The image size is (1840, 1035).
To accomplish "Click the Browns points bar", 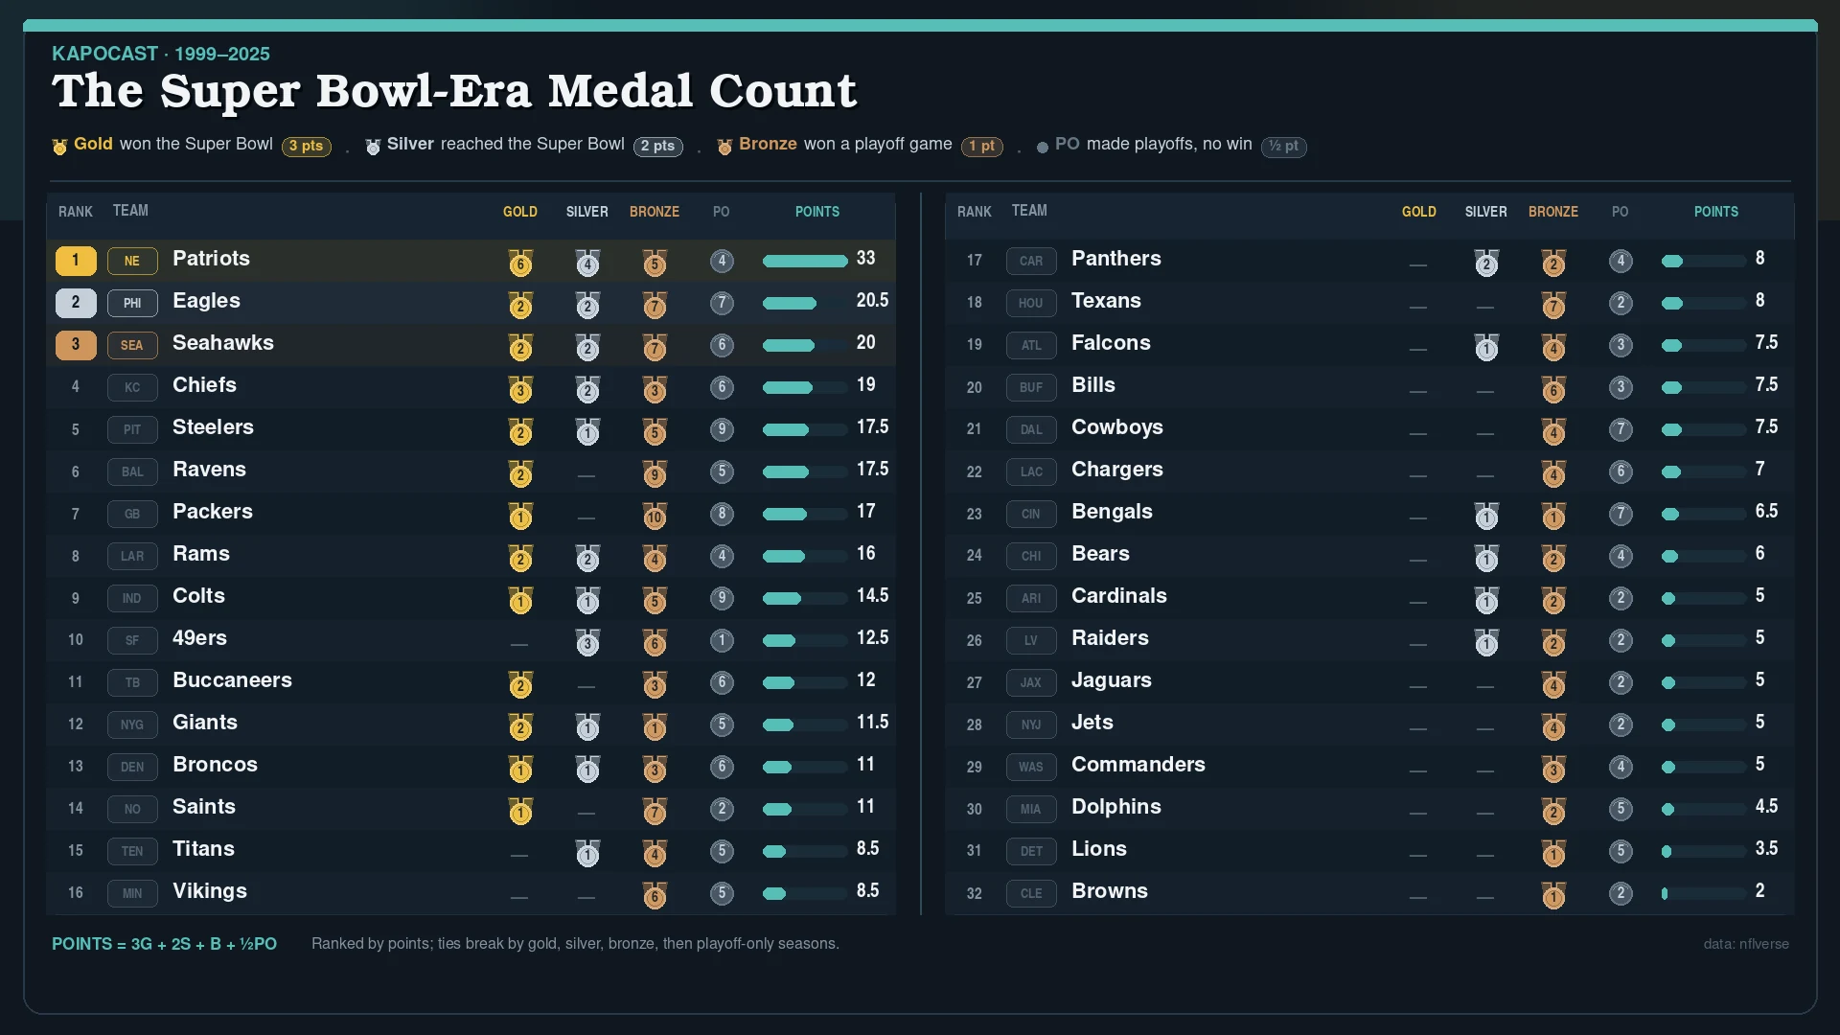I will click(1704, 894).
